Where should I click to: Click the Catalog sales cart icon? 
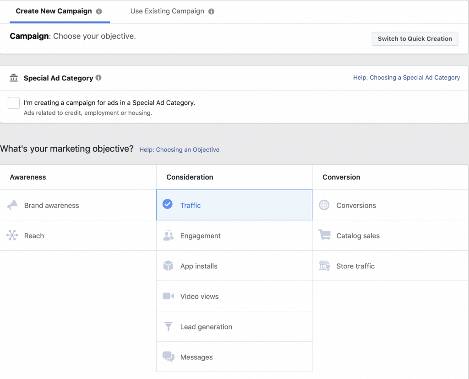pyautogui.click(x=324, y=235)
